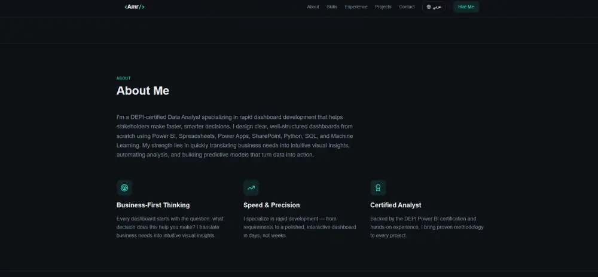Open the About nav link
This screenshot has height=277, width=598.
313,7
